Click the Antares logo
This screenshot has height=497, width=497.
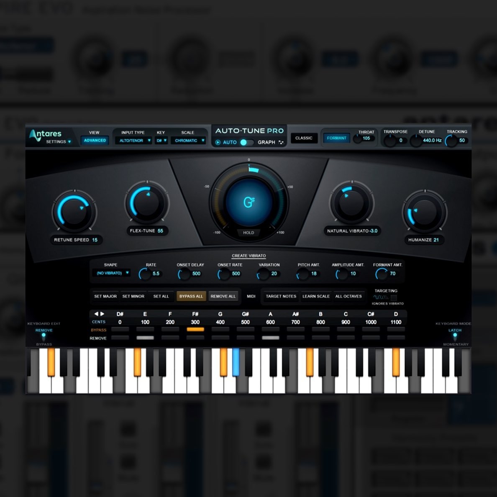coord(45,134)
